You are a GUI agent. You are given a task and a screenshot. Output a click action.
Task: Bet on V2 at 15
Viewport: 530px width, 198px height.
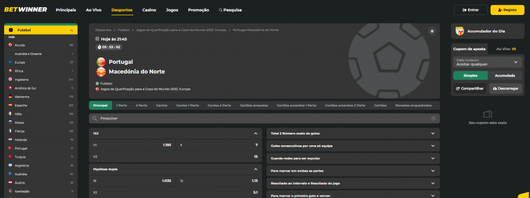click(x=175, y=157)
